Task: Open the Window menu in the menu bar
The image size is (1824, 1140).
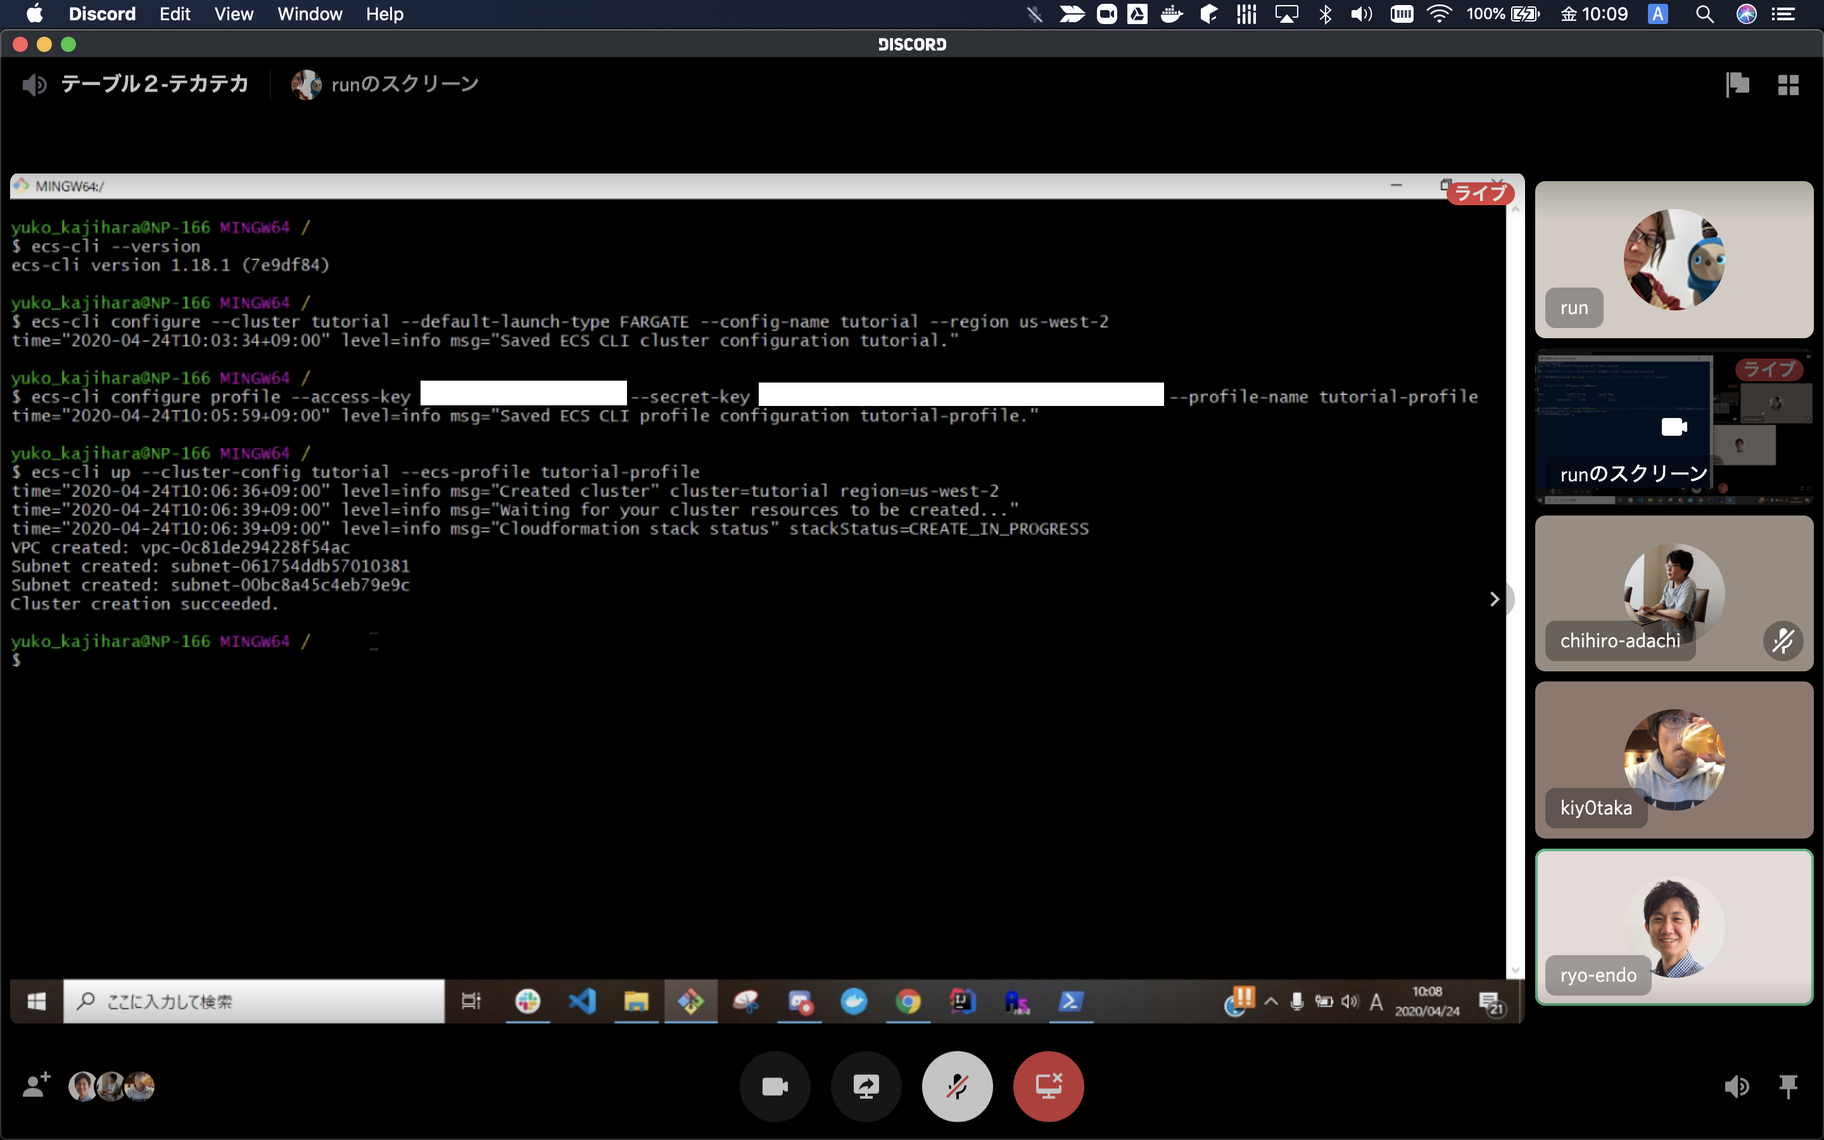Action: (x=310, y=13)
